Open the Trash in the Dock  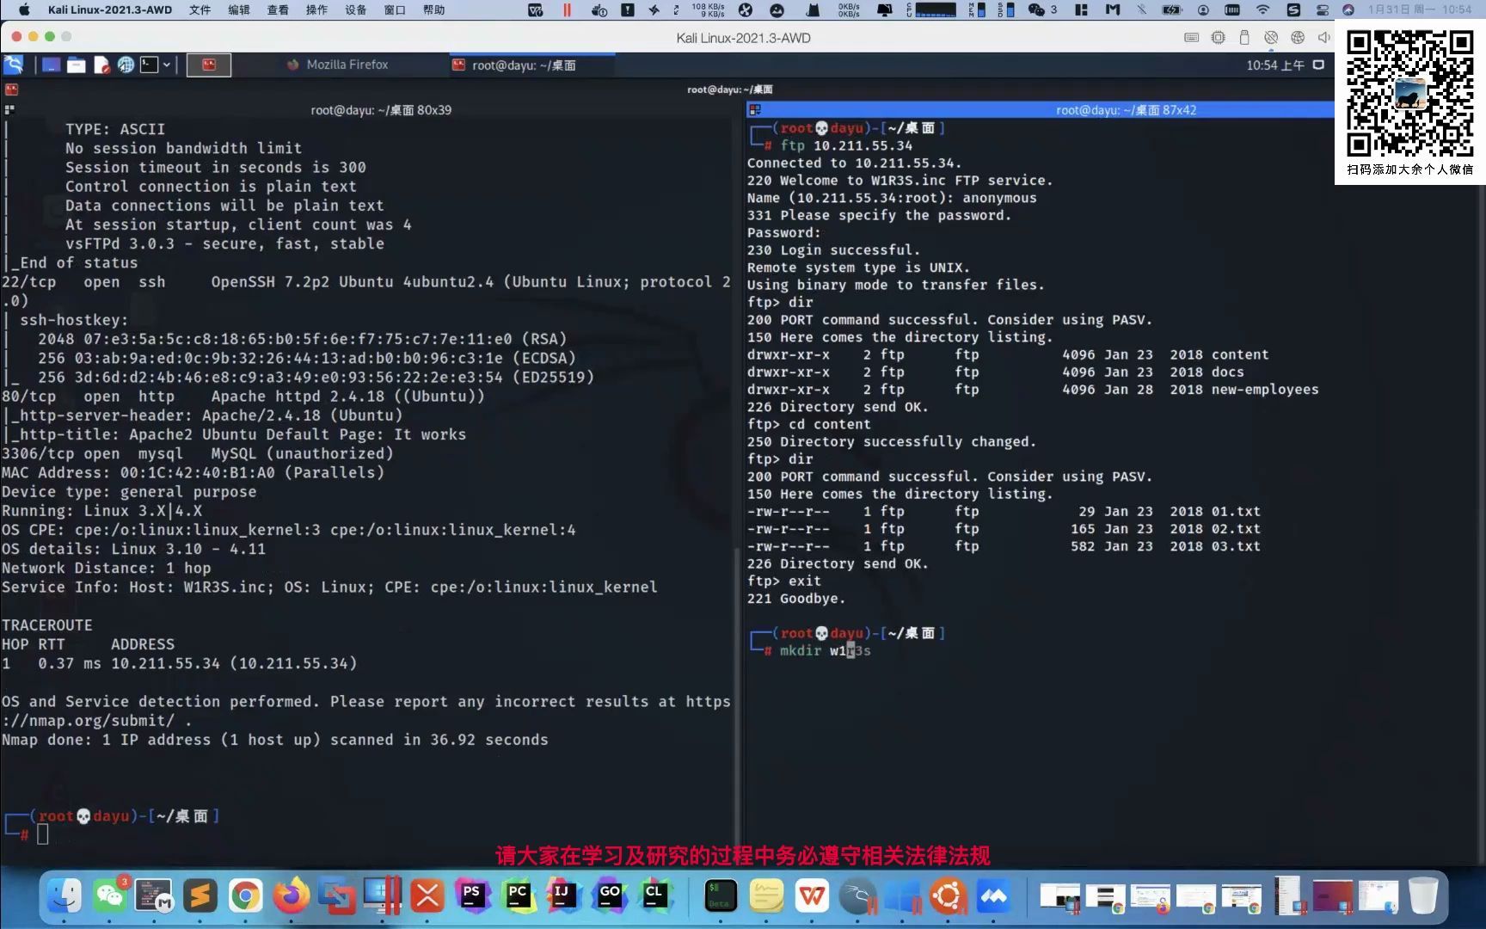pyautogui.click(x=1423, y=896)
